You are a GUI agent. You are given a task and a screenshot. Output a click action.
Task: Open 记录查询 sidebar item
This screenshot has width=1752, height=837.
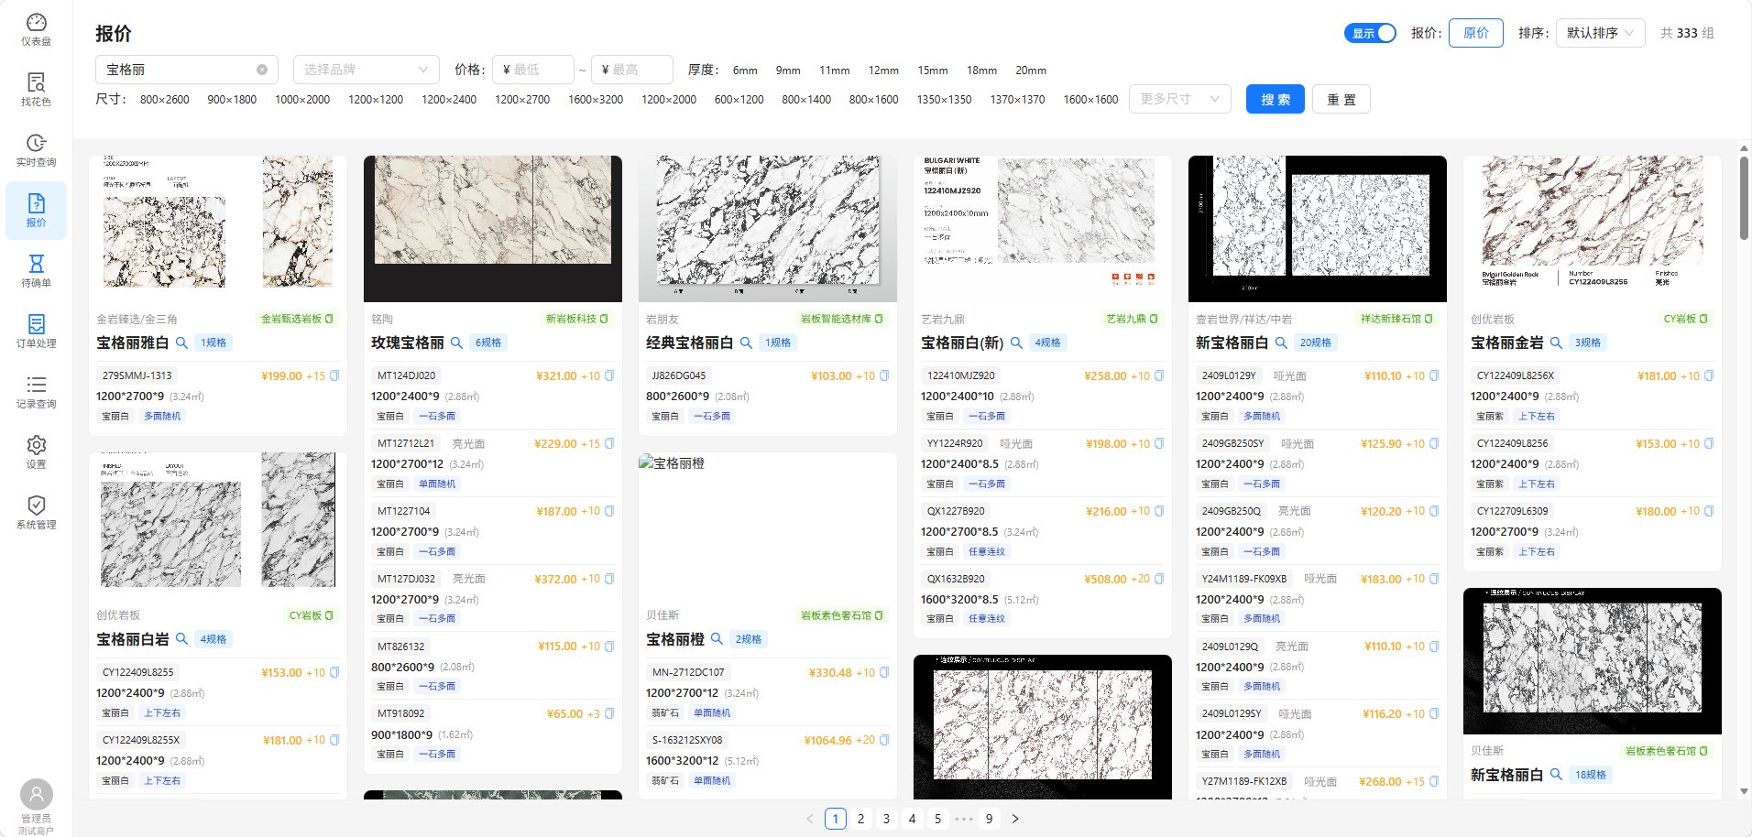[x=36, y=392]
